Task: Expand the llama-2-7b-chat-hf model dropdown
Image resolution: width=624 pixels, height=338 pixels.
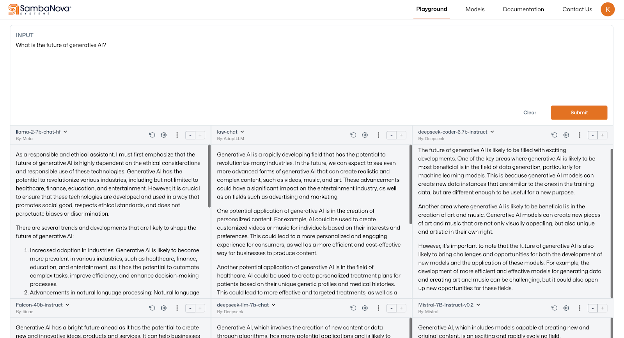Action: pos(65,132)
